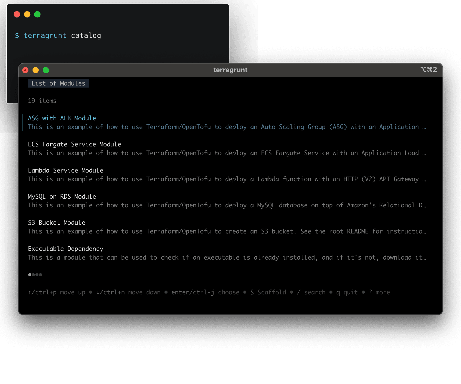Click the 'q quit' shortcut hint
The width and height of the screenshot is (461, 384).
click(347, 292)
